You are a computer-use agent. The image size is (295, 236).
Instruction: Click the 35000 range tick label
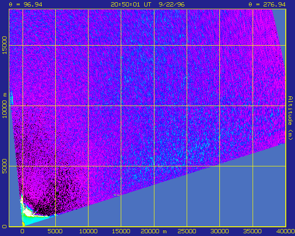point(253,231)
